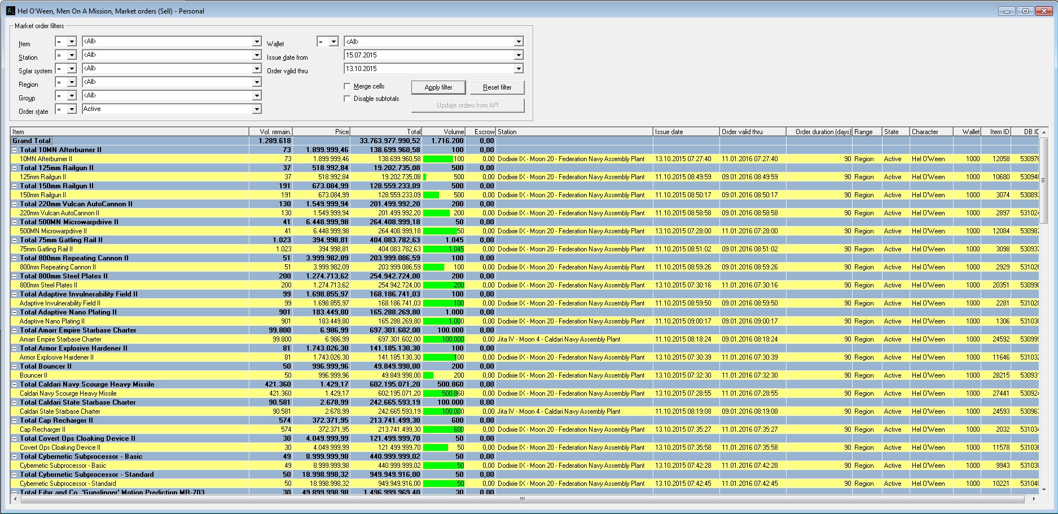Click the horizontal scrollbar left arrow
This screenshot has height=514, width=1058.
[15, 499]
